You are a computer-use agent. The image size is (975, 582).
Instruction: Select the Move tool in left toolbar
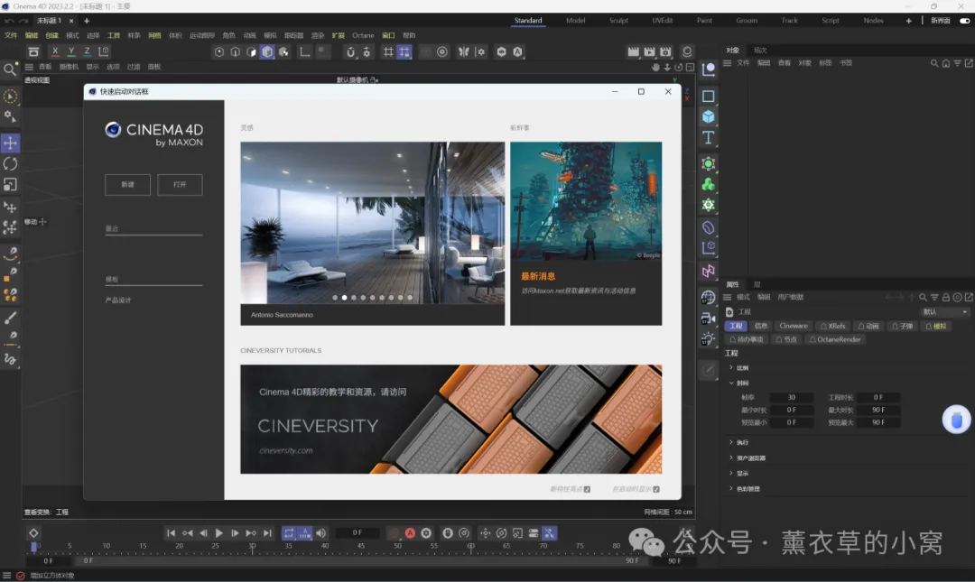[x=10, y=143]
